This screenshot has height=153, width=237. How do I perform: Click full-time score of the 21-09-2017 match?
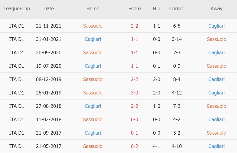[134, 133]
